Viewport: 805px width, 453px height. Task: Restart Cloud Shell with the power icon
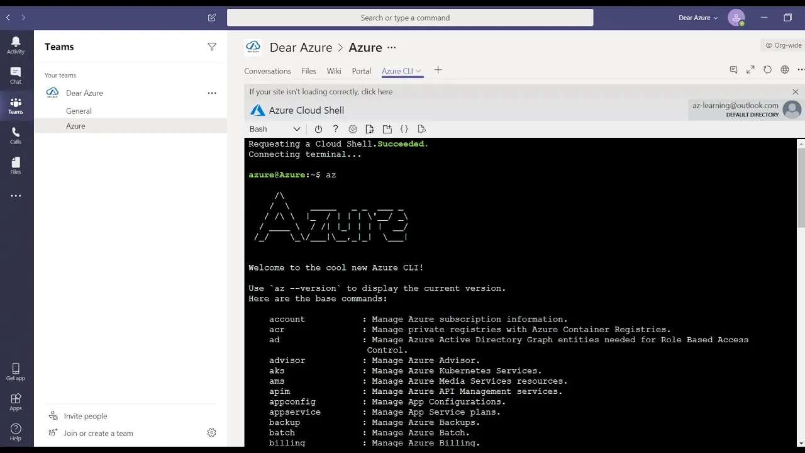click(318, 129)
